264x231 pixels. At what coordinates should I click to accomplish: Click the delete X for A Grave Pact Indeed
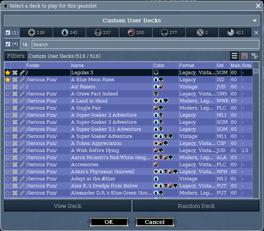(x=15, y=94)
